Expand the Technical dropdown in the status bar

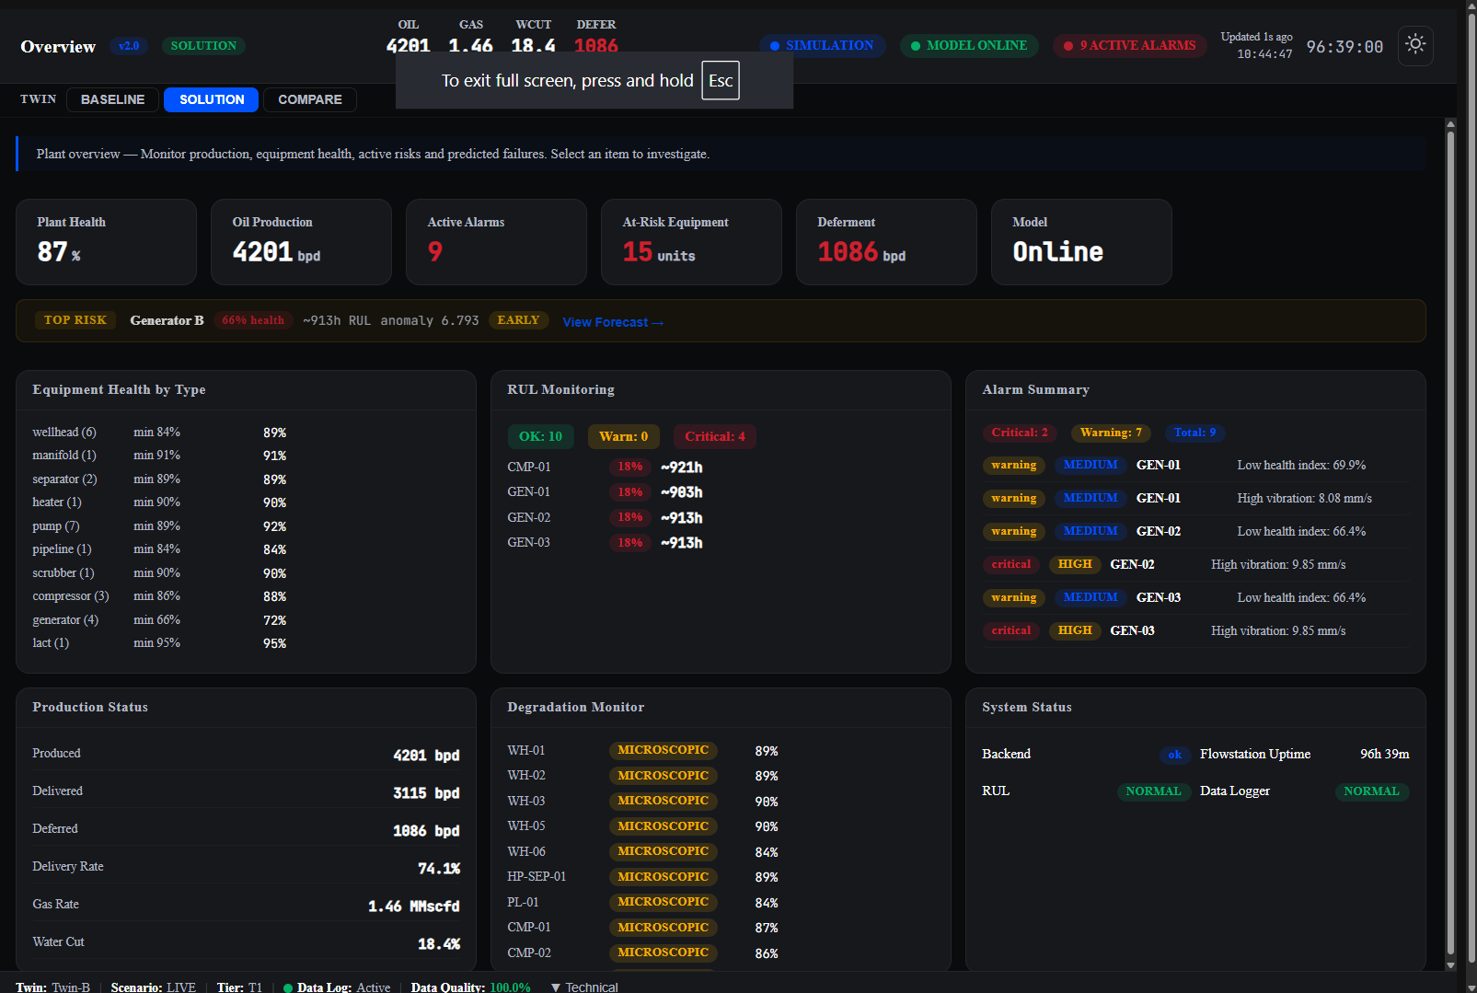pyautogui.click(x=584, y=987)
